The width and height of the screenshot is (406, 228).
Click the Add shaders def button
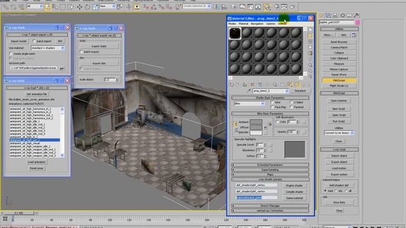click(339, 186)
